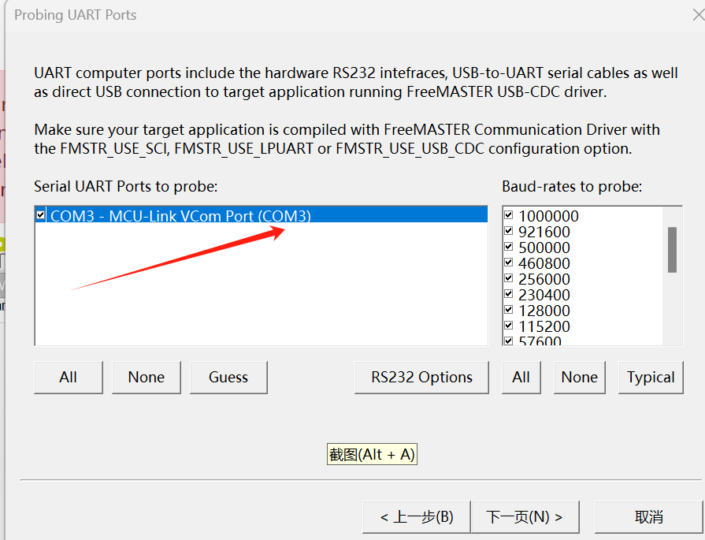Toggle the 57600 baud-rate checkbox
The height and width of the screenshot is (540, 705).
pyautogui.click(x=508, y=341)
